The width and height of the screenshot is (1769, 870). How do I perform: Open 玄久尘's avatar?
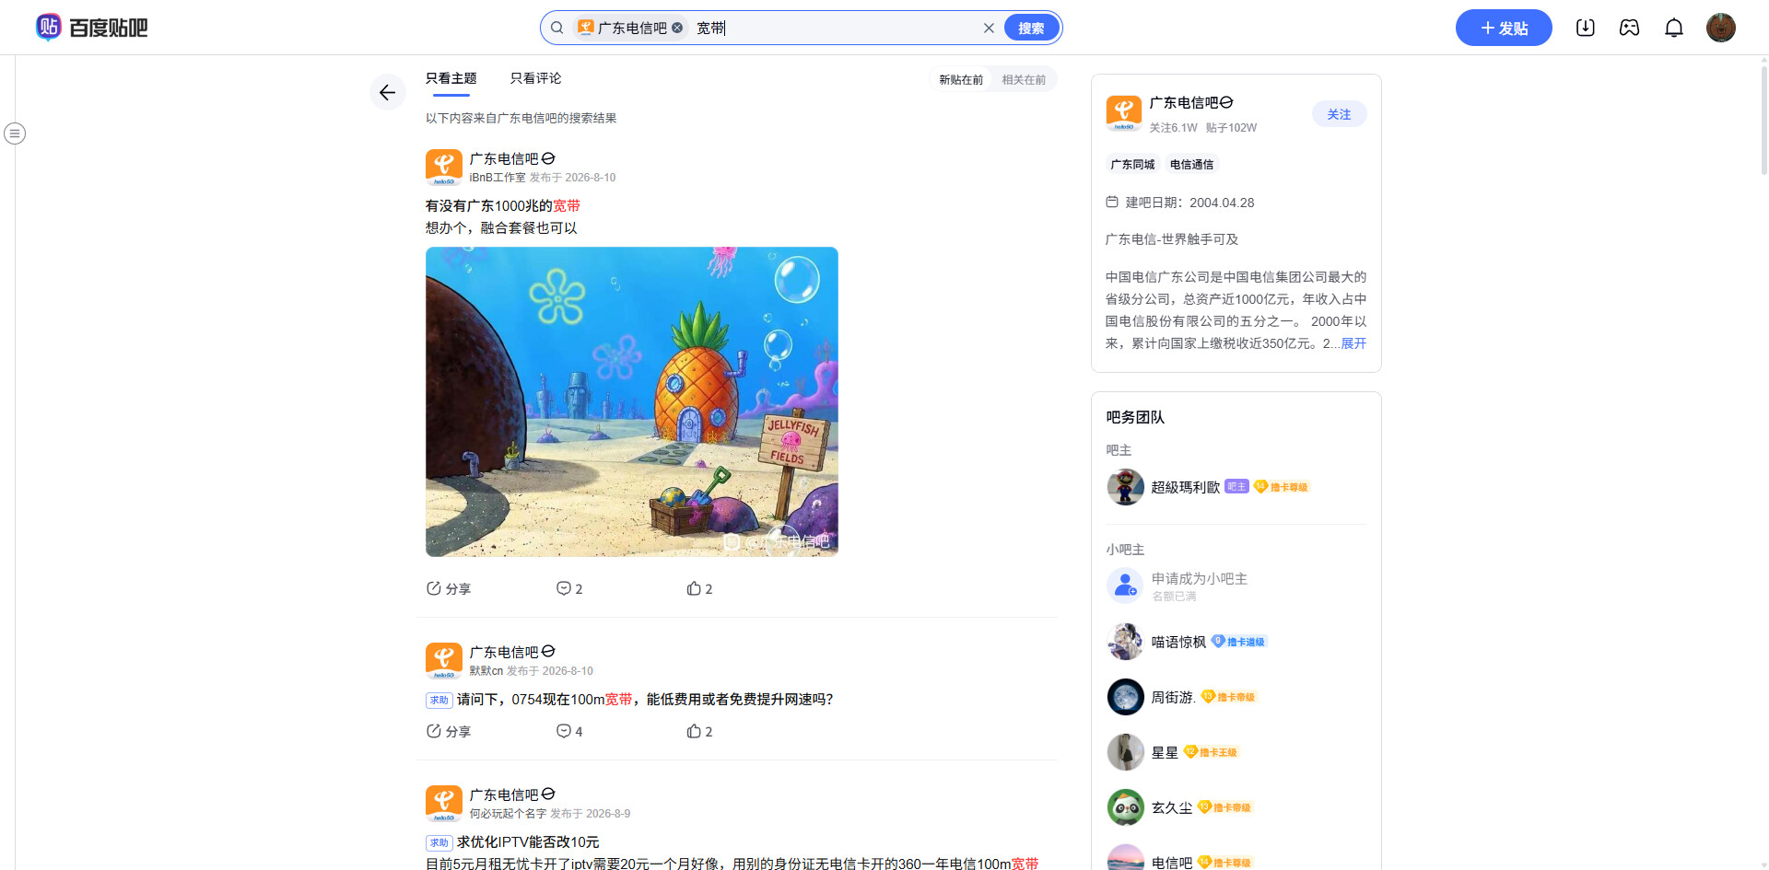click(1126, 807)
